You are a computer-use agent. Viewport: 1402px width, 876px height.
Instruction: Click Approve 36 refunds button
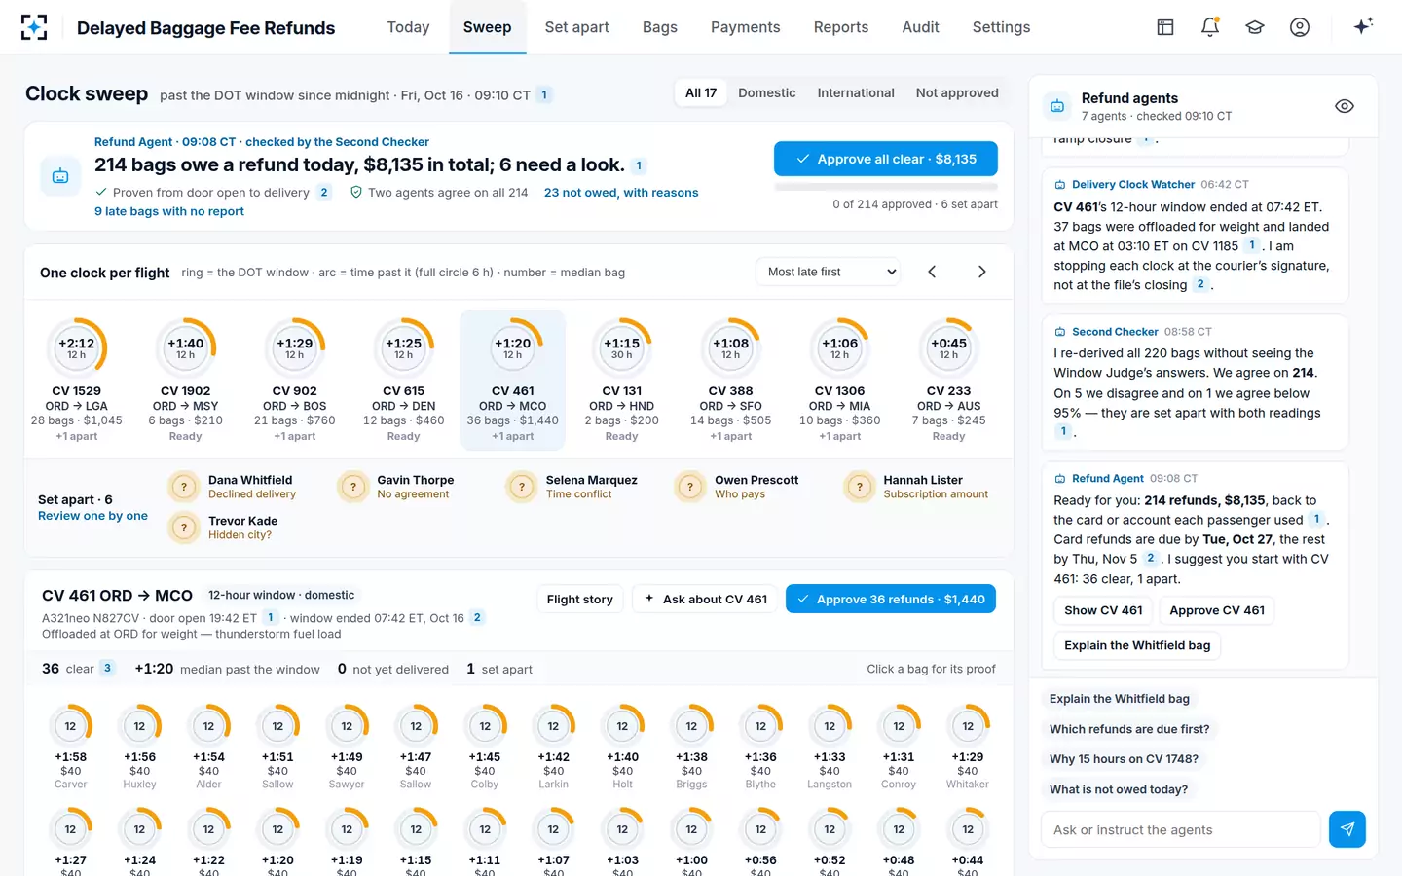[x=891, y=599]
